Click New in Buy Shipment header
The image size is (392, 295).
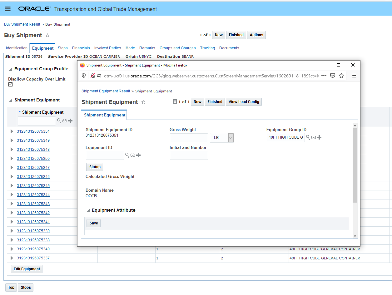pos(219,35)
